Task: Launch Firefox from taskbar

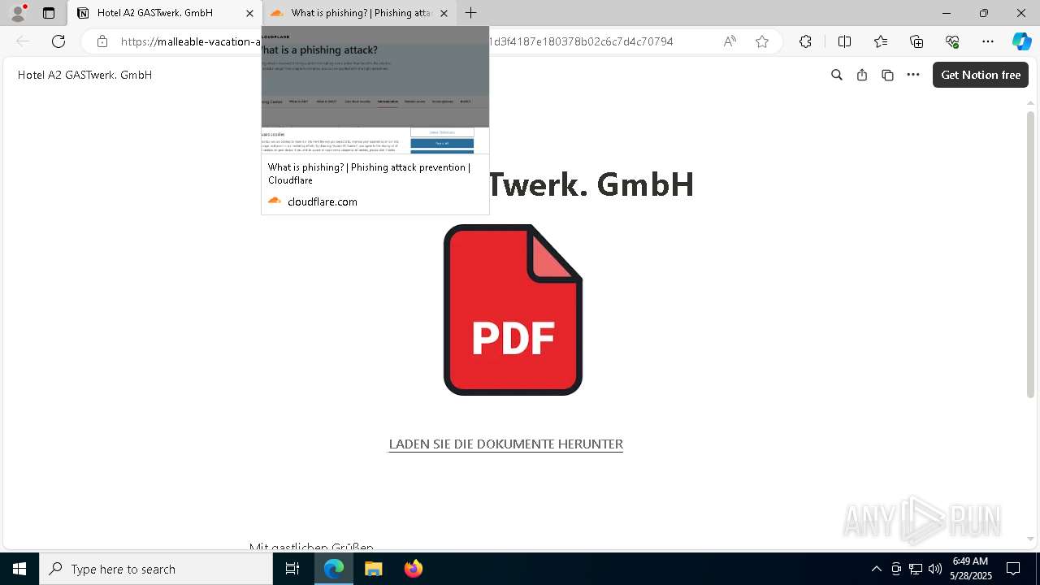Action: click(x=414, y=569)
